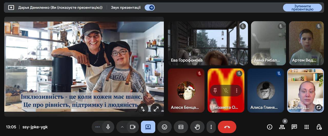Select Артем Вед's video tile

tap(306, 43)
